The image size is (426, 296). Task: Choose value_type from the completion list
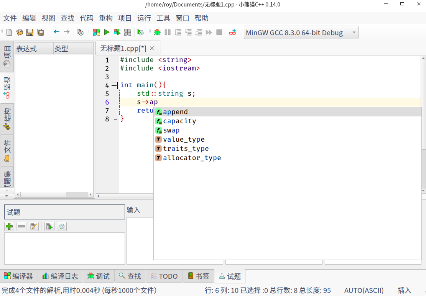coord(288,139)
